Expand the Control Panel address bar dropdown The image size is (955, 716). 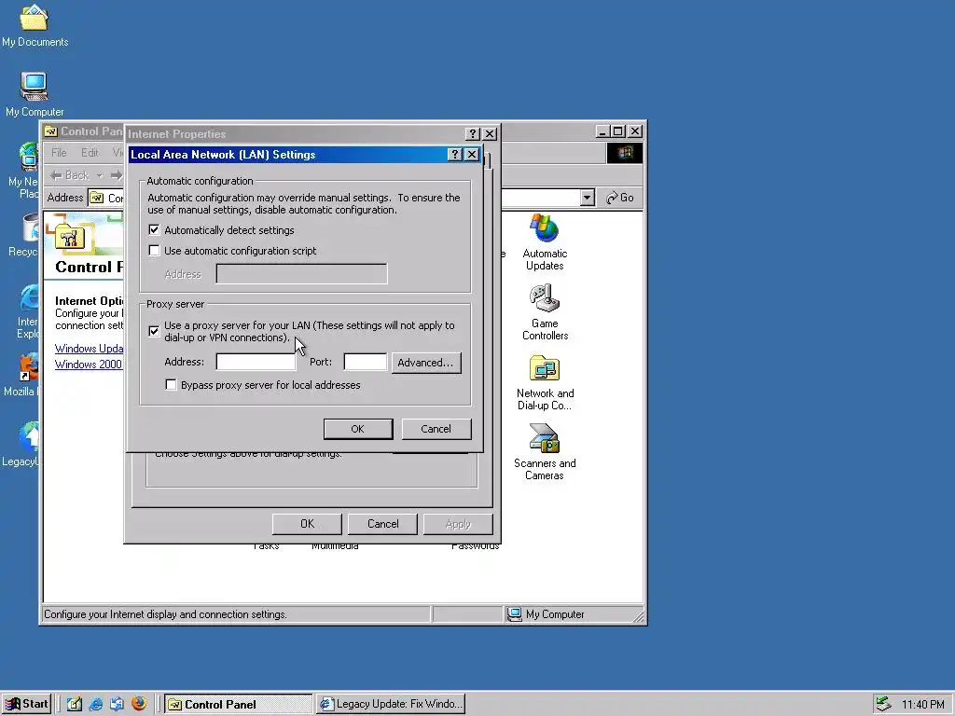click(x=588, y=198)
